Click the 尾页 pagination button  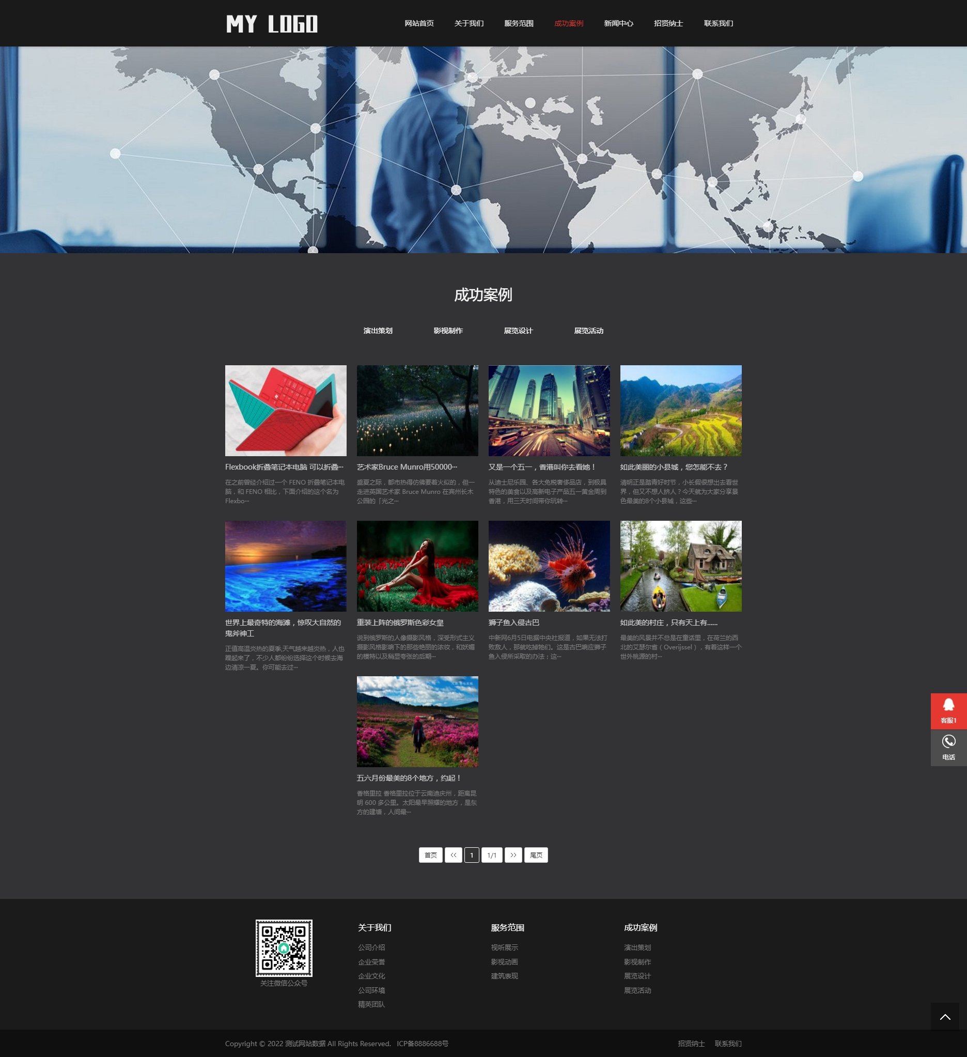coord(536,855)
